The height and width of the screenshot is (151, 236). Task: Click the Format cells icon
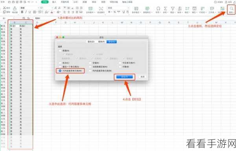pos(187,8)
